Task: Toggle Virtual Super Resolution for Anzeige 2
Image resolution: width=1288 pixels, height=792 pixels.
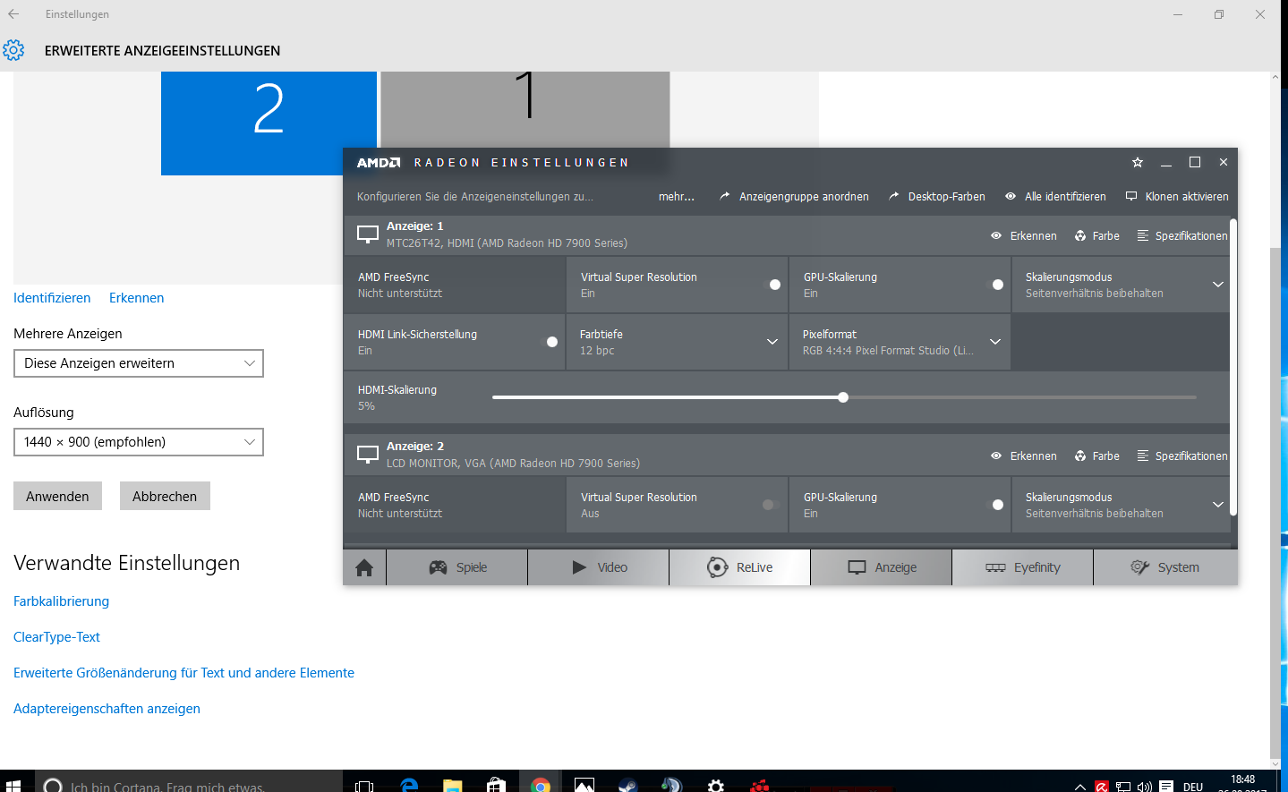Action: pyautogui.click(x=771, y=505)
